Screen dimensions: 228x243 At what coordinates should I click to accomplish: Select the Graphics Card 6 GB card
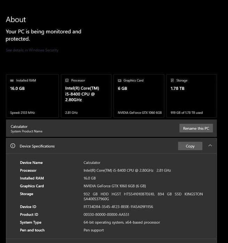139,96
